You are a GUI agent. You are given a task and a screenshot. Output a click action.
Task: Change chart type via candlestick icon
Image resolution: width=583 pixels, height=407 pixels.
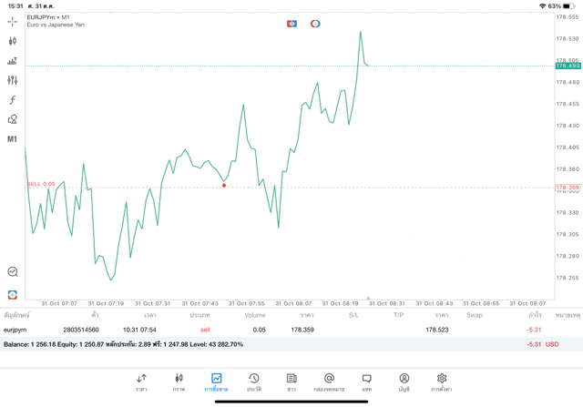(12, 41)
